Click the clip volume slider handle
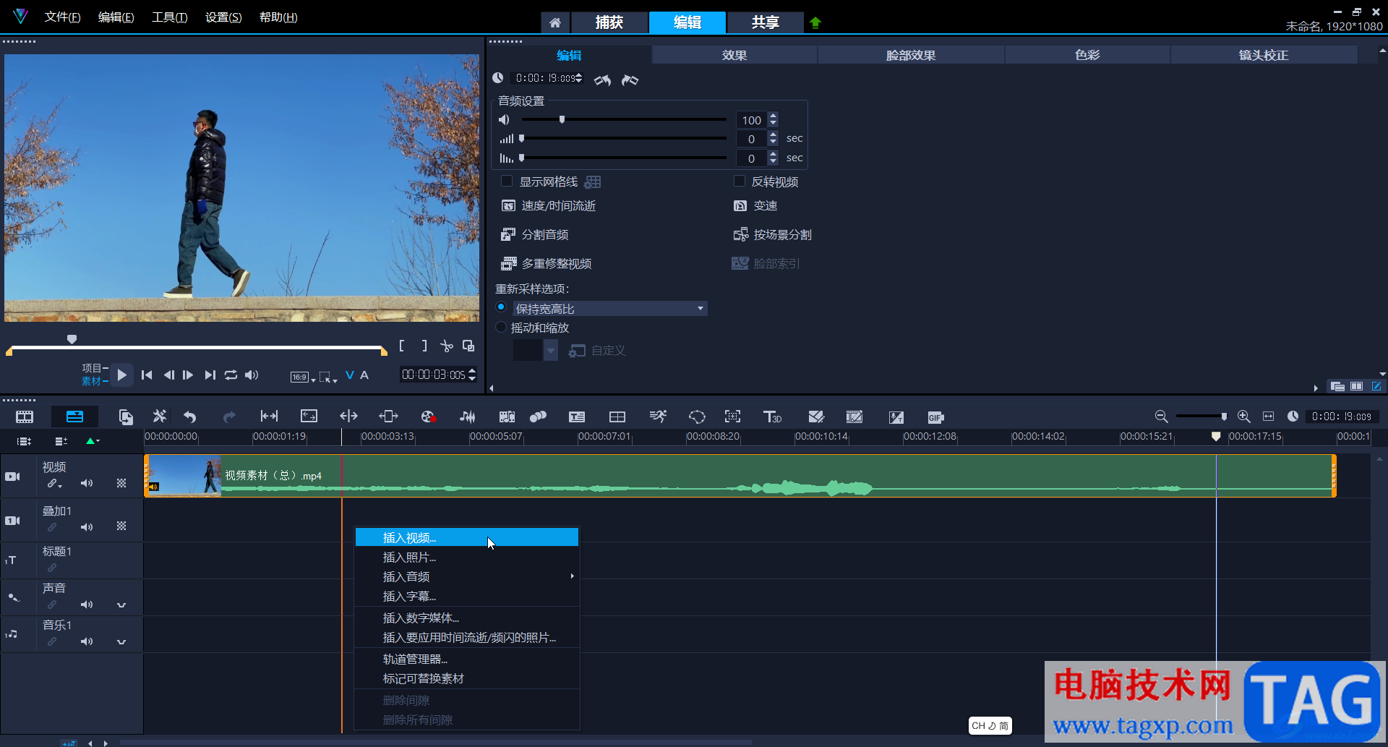 [x=562, y=120]
